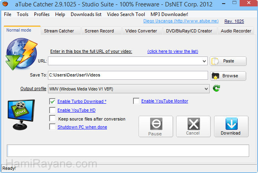Click the 'Keep source files after conversion' text
258x173 pixels.
pos(91,119)
